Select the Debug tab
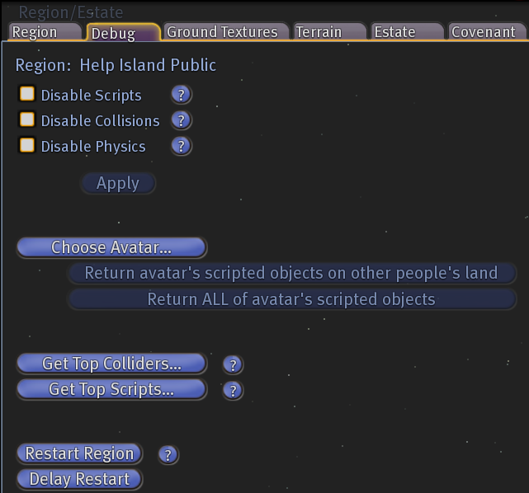This screenshot has width=529, height=493. point(123,33)
